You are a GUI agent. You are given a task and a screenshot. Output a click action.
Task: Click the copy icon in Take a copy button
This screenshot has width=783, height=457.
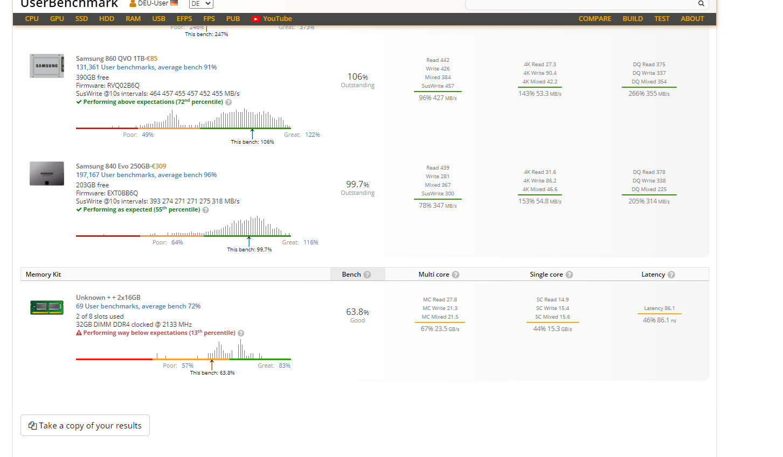[32, 425]
